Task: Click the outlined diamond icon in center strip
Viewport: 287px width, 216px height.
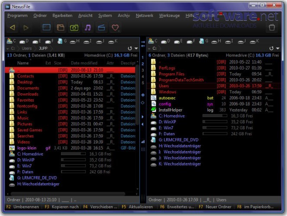Action: point(143,103)
